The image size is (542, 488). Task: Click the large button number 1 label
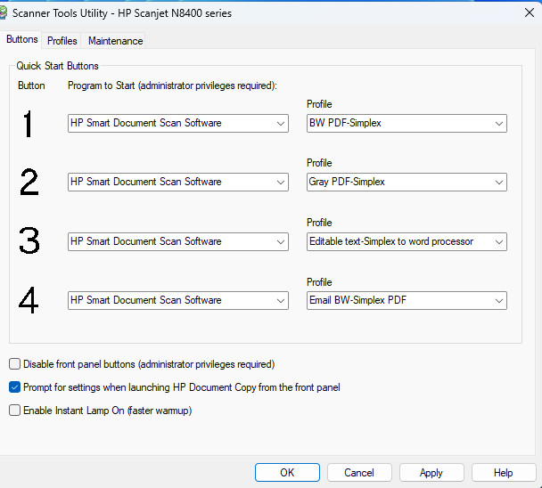28,124
